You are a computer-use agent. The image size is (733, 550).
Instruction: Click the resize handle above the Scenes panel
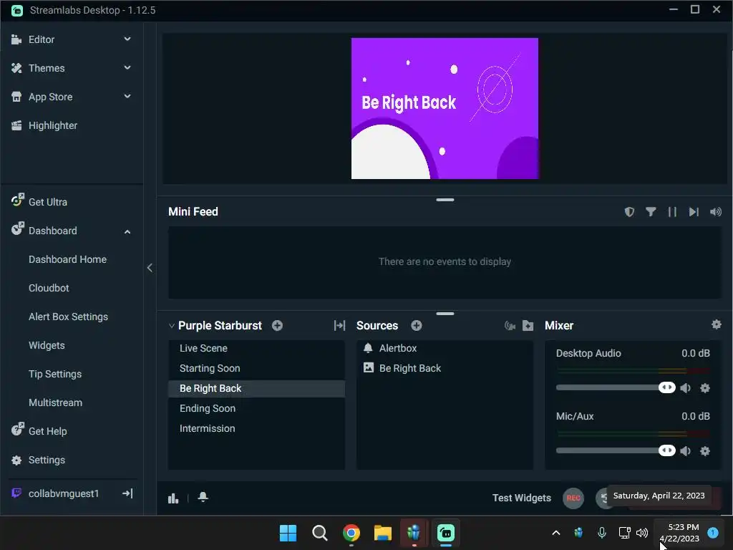(x=445, y=314)
